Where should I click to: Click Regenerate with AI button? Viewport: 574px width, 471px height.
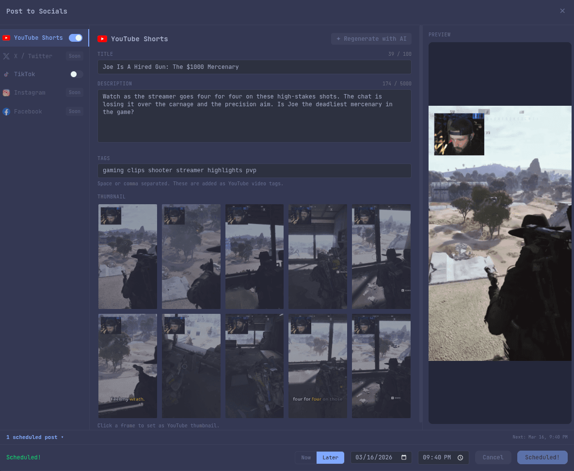(371, 39)
